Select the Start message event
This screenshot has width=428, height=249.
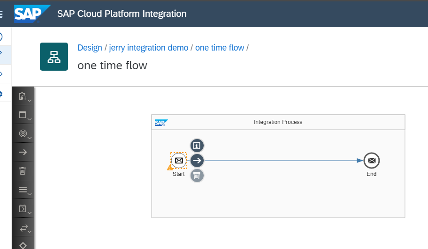click(178, 161)
